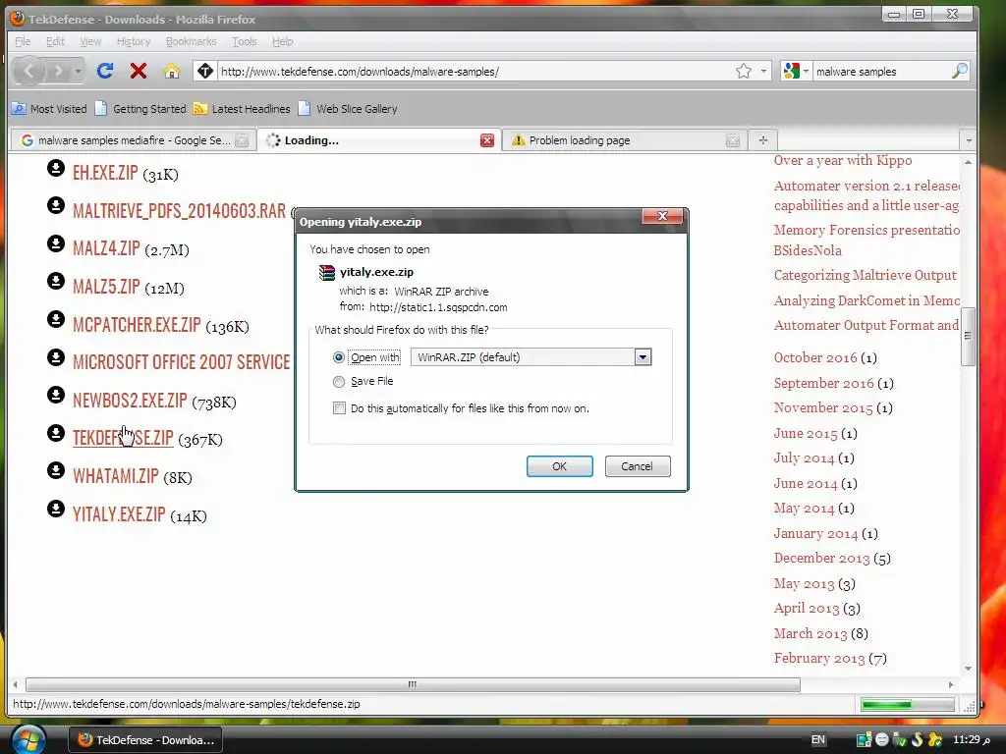Close the Opening yitaly.exe.zip dialog
Viewport: 1006px width, 754px height.
(x=663, y=216)
